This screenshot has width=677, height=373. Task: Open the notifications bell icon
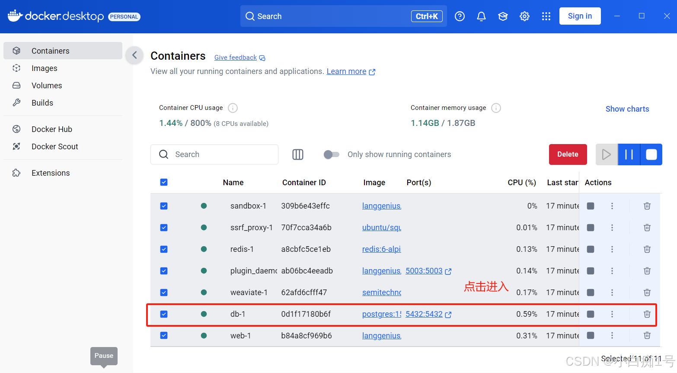point(481,16)
